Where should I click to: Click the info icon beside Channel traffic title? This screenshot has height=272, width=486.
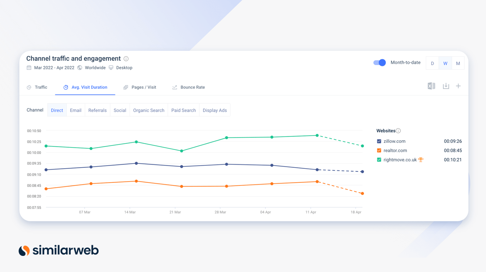tap(126, 59)
